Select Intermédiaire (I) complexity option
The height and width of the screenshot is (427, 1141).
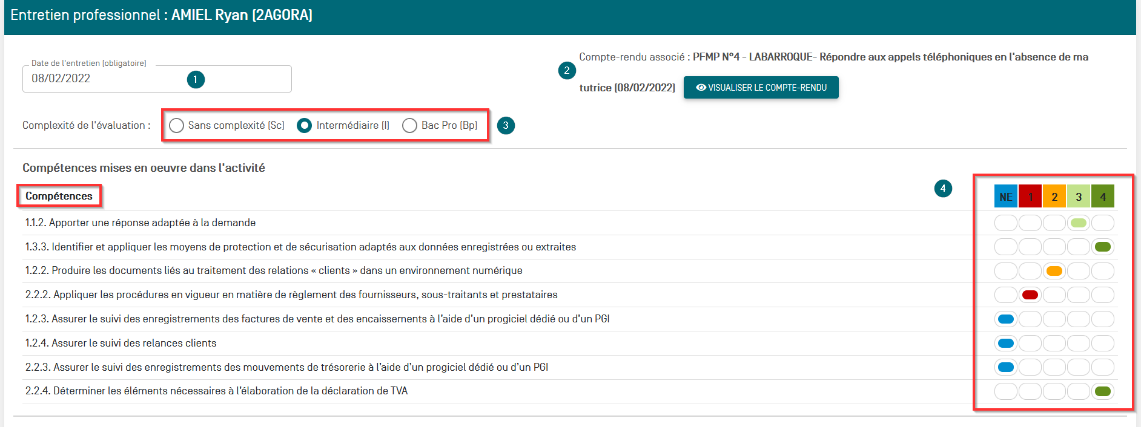click(305, 125)
